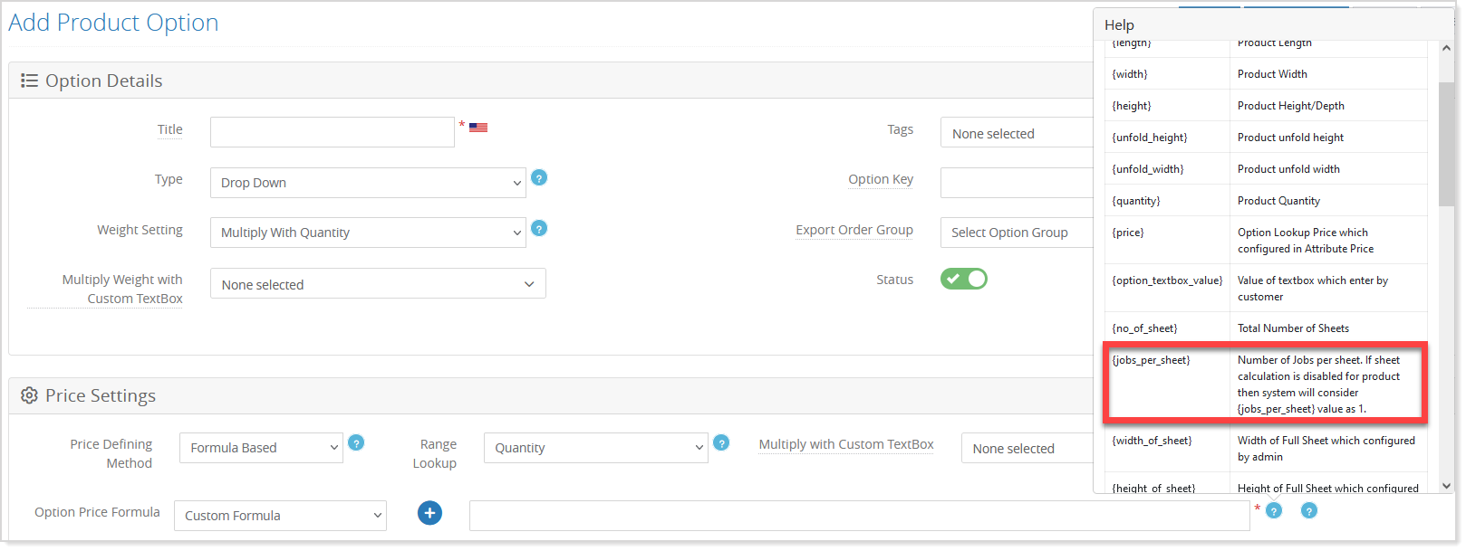Click help icon next to Type dropdown
The image size is (1466, 551).
[539, 178]
